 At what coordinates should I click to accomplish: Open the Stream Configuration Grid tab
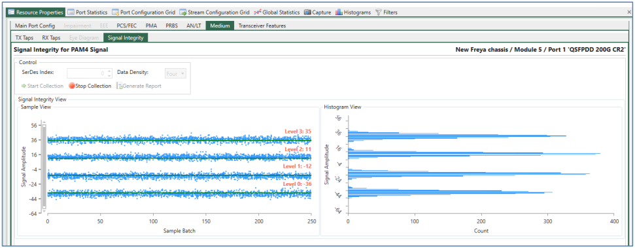(x=215, y=12)
